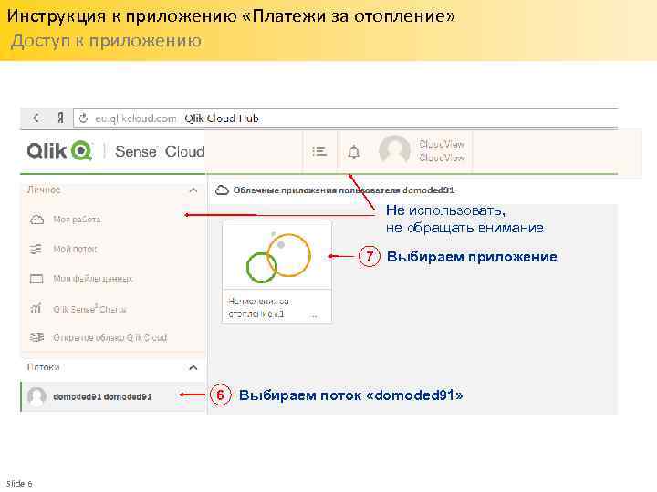Click the Qlik Cloud Hub page title
Image resolution: width=657 pixels, height=492 pixels.
pyautogui.click(x=222, y=118)
